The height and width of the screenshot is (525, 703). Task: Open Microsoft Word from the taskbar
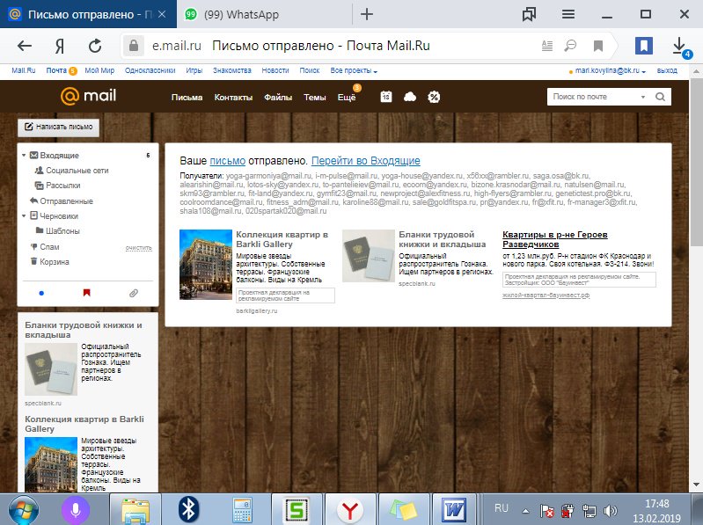click(454, 510)
